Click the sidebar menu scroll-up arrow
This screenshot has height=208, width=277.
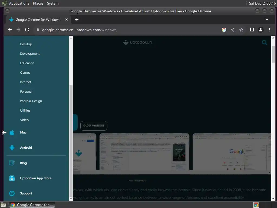(71, 38)
